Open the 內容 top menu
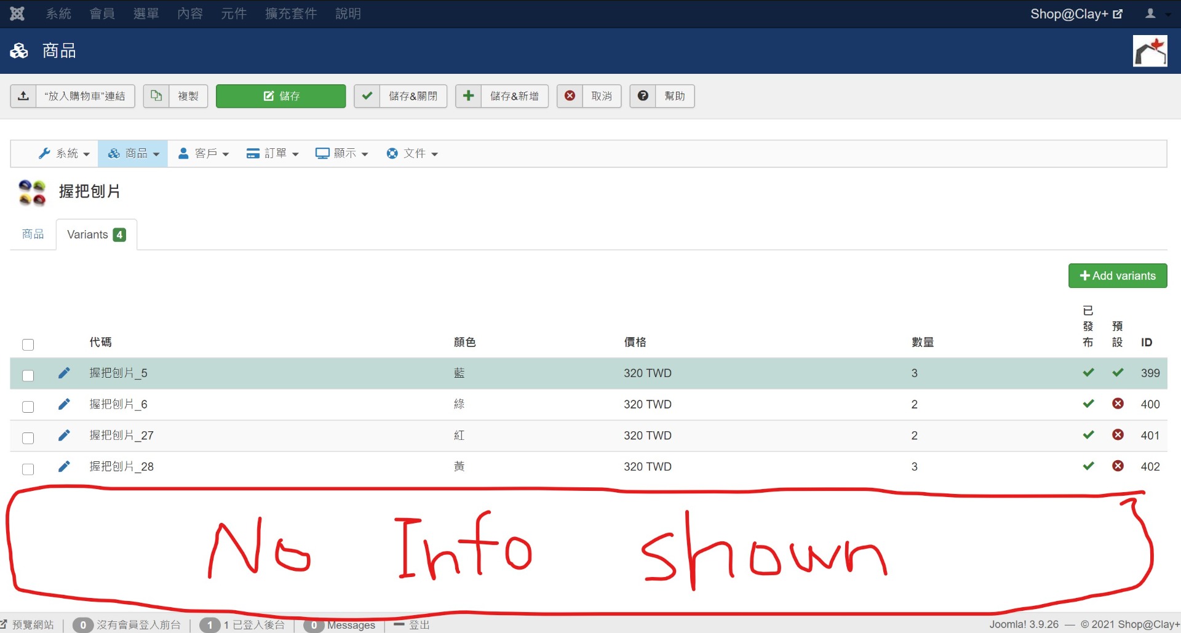The height and width of the screenshot is (633, 1181). [x=190, y=14]
